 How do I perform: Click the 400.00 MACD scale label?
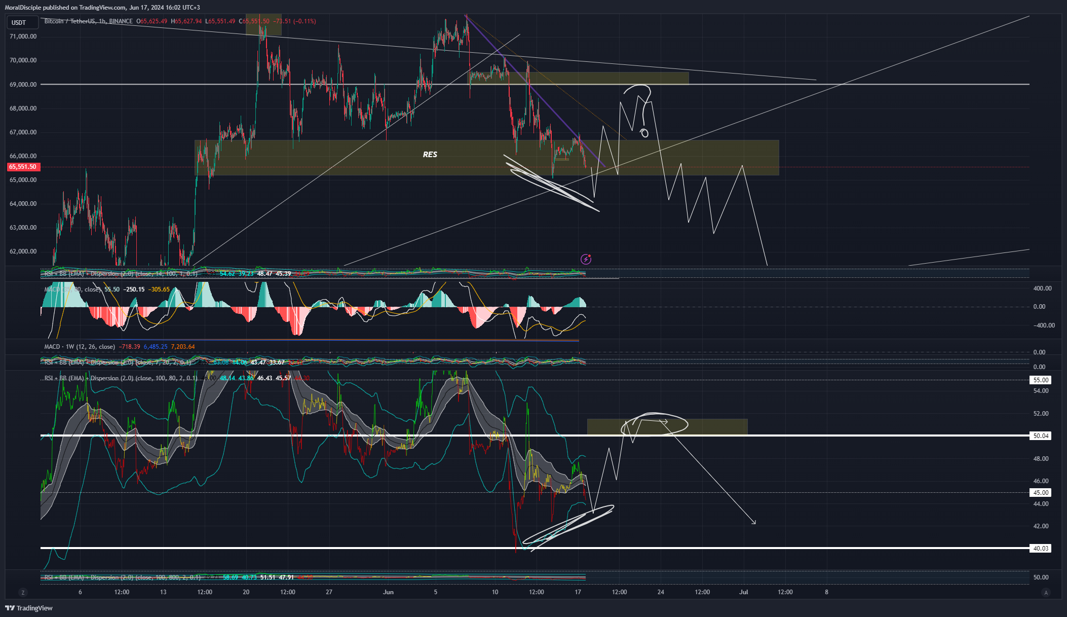click(x=1043, y=288)
